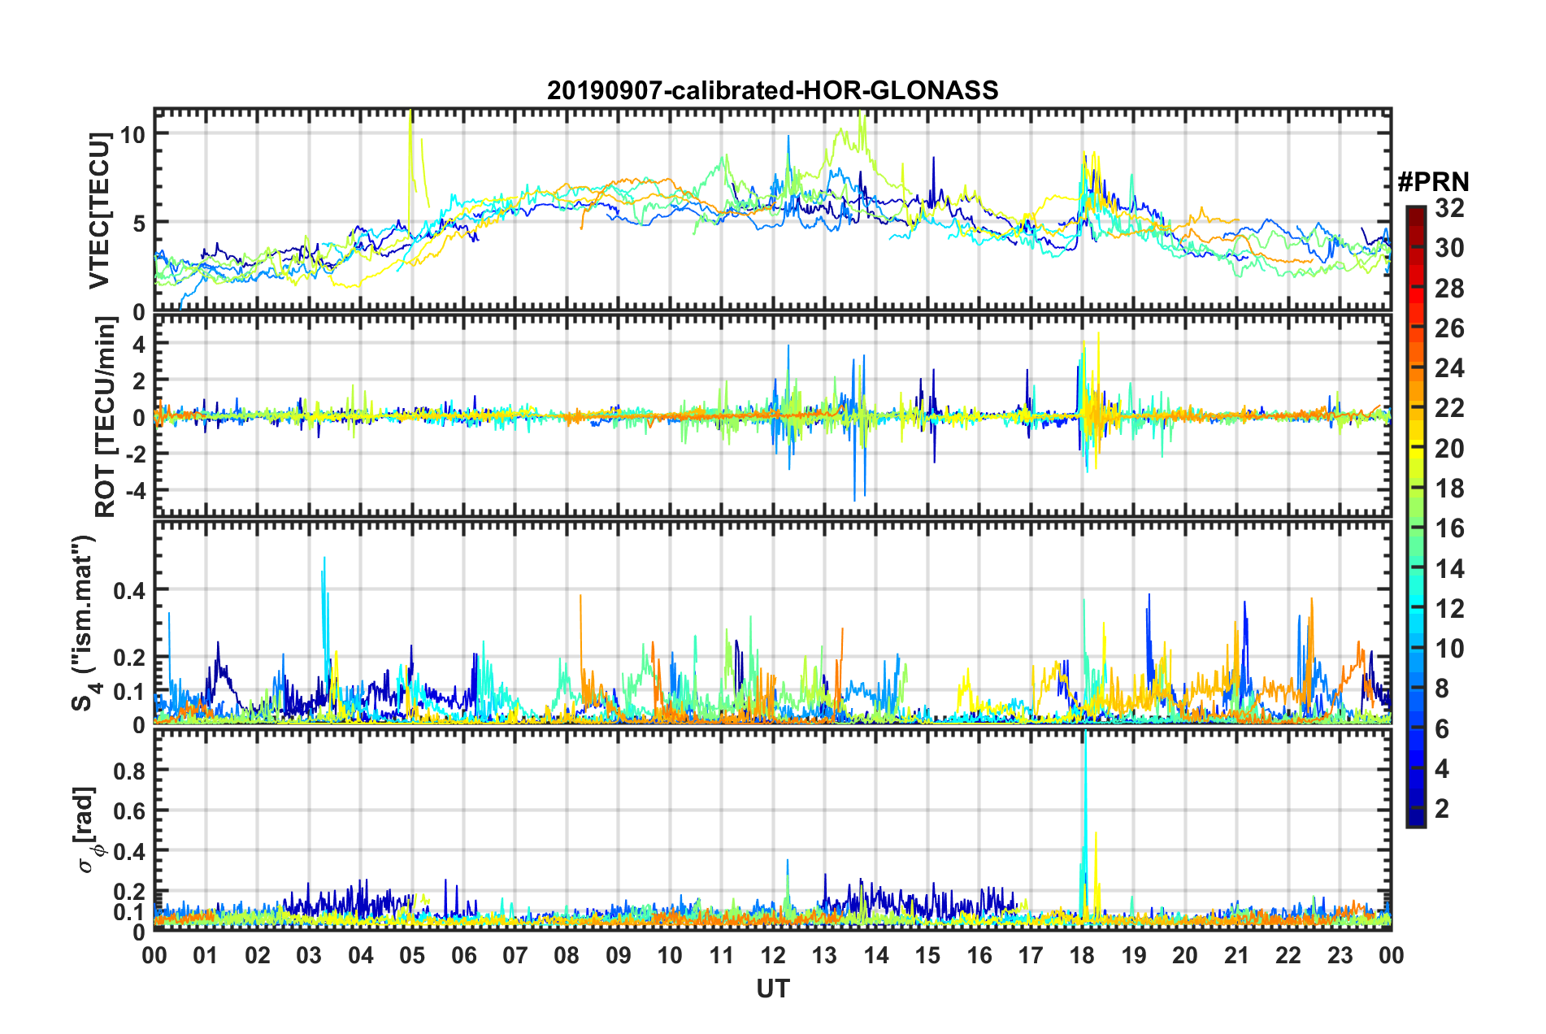
Task: Click the UT x-axis label
Action: (x=772, y=988)
